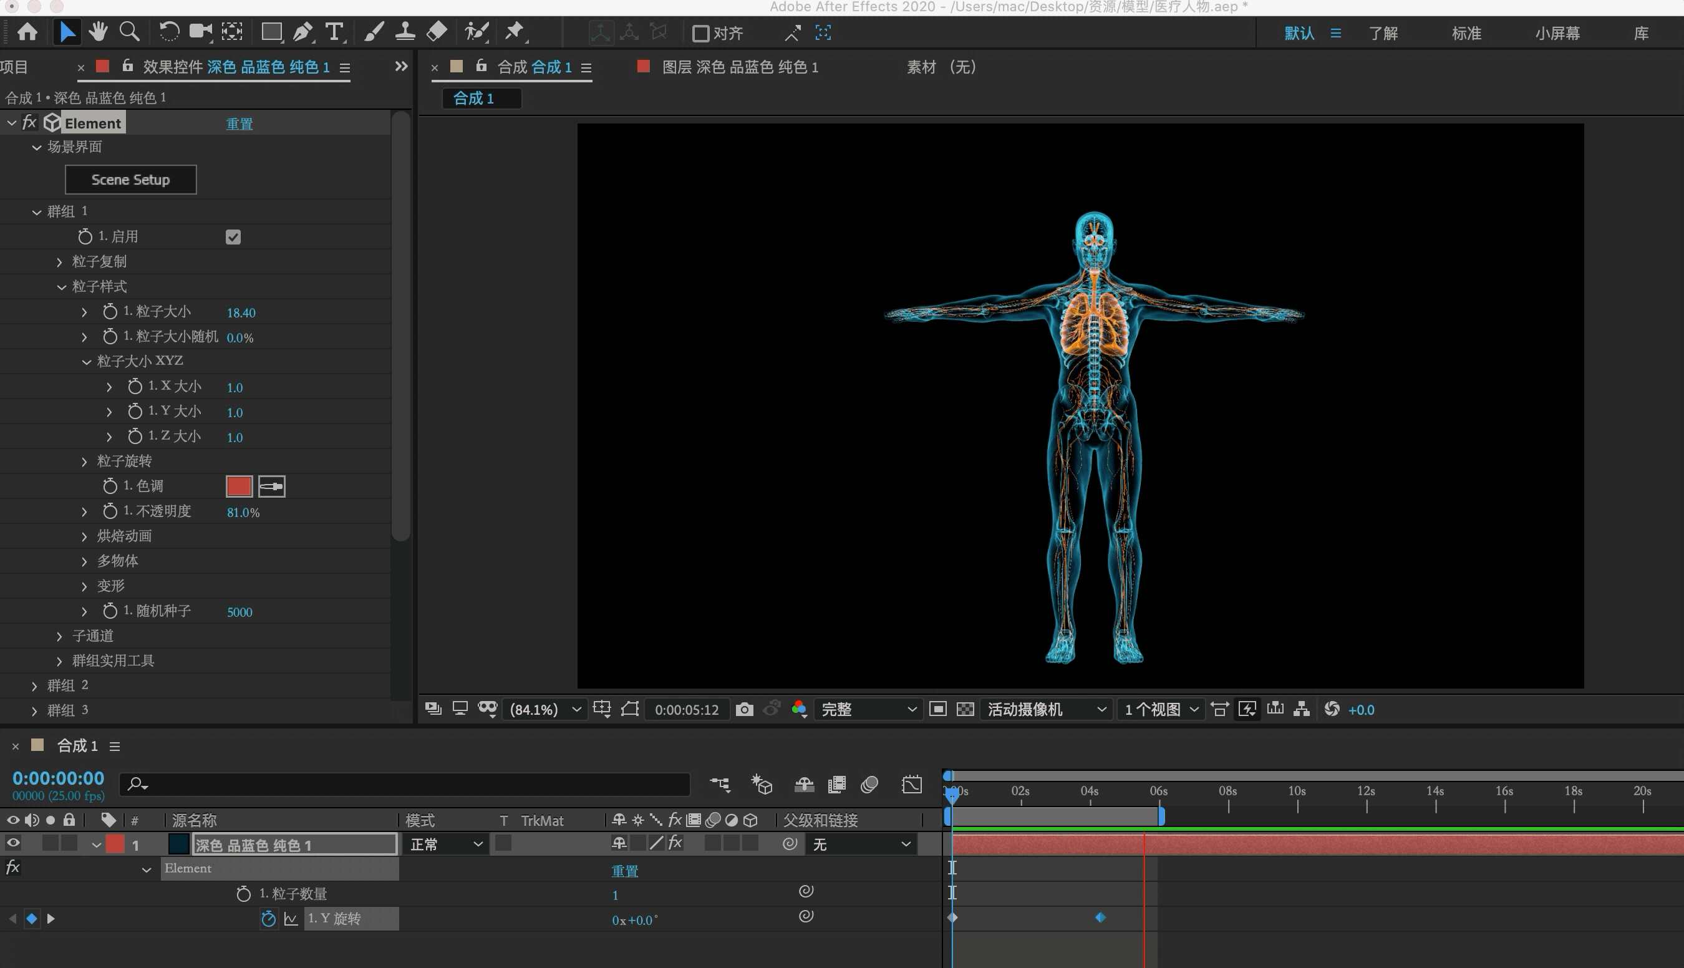Switch to the 标准 workspace
This screenshot has width=1684, height=968.
click(1466, 33)
